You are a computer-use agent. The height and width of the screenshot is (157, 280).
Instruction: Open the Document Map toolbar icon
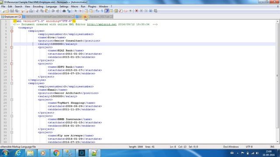[x=116, y=11]
